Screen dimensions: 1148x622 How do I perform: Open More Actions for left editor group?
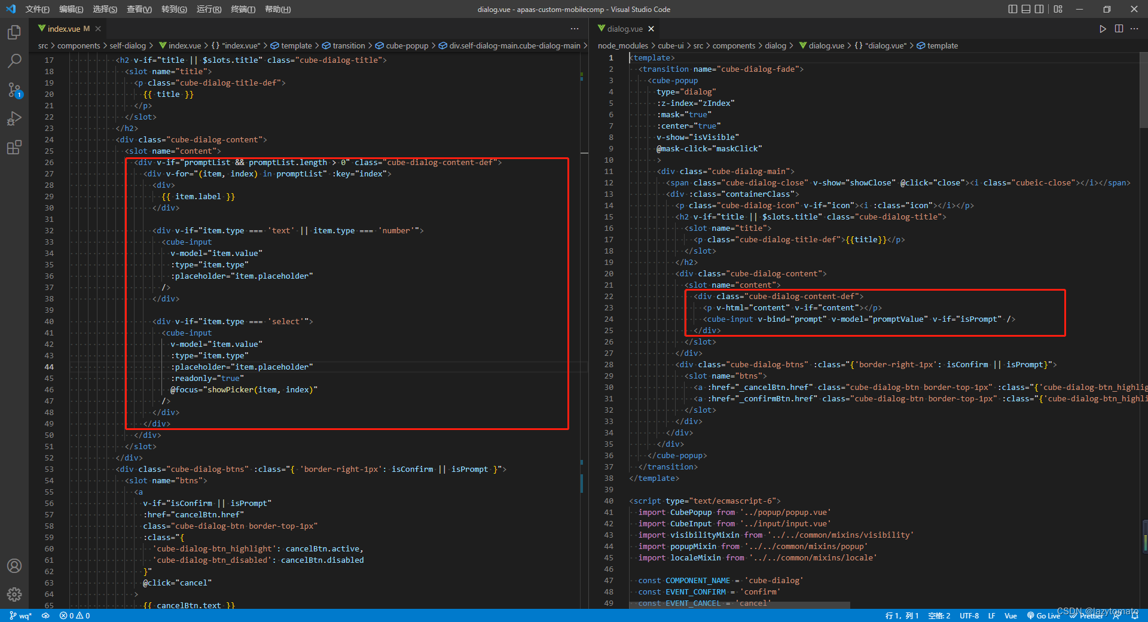[x=575, y=29]
